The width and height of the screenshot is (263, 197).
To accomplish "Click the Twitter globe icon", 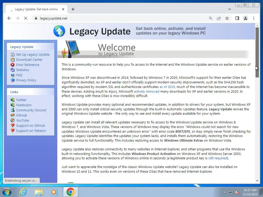I will (x=13, y=100).
